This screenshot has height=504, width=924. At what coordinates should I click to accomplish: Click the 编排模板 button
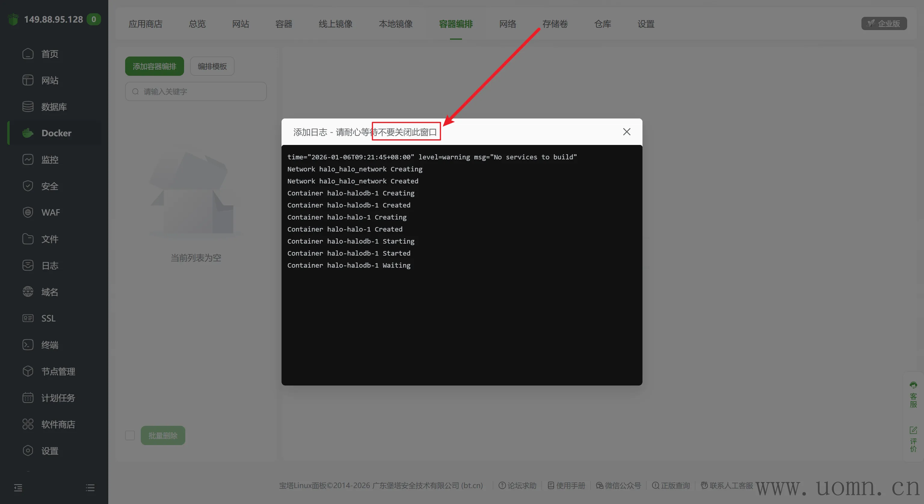point(212,66)
